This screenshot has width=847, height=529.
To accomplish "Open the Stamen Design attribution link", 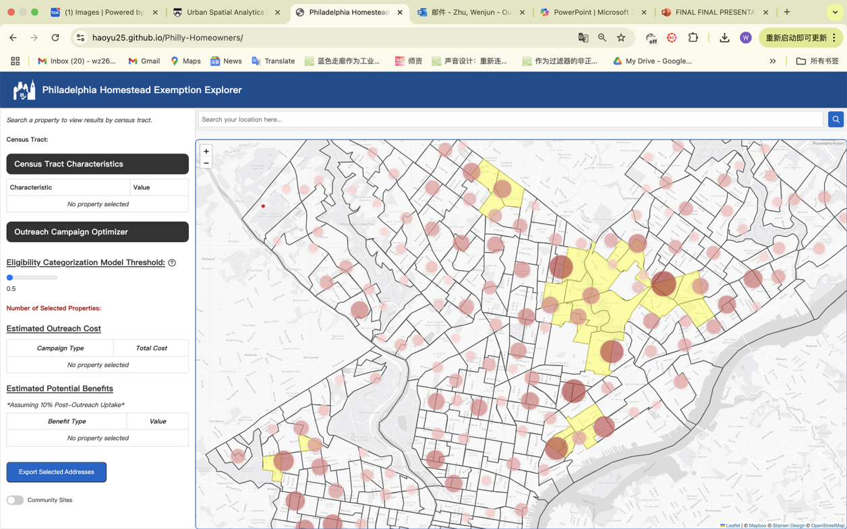I will 788,526.
